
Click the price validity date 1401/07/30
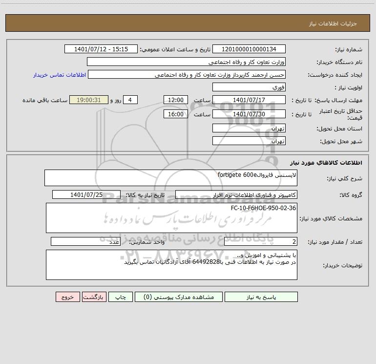click(x=249, y=114)
